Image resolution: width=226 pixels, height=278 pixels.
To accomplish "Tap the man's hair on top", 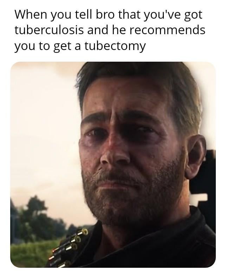I will tap(140, 74).
